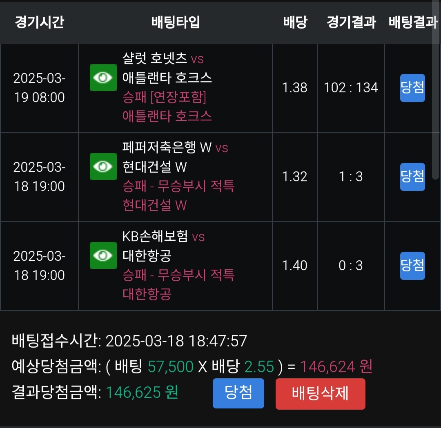Click the 1.40 odds value
This screenshot has width=441, height=428.
[x=295, y=266]
